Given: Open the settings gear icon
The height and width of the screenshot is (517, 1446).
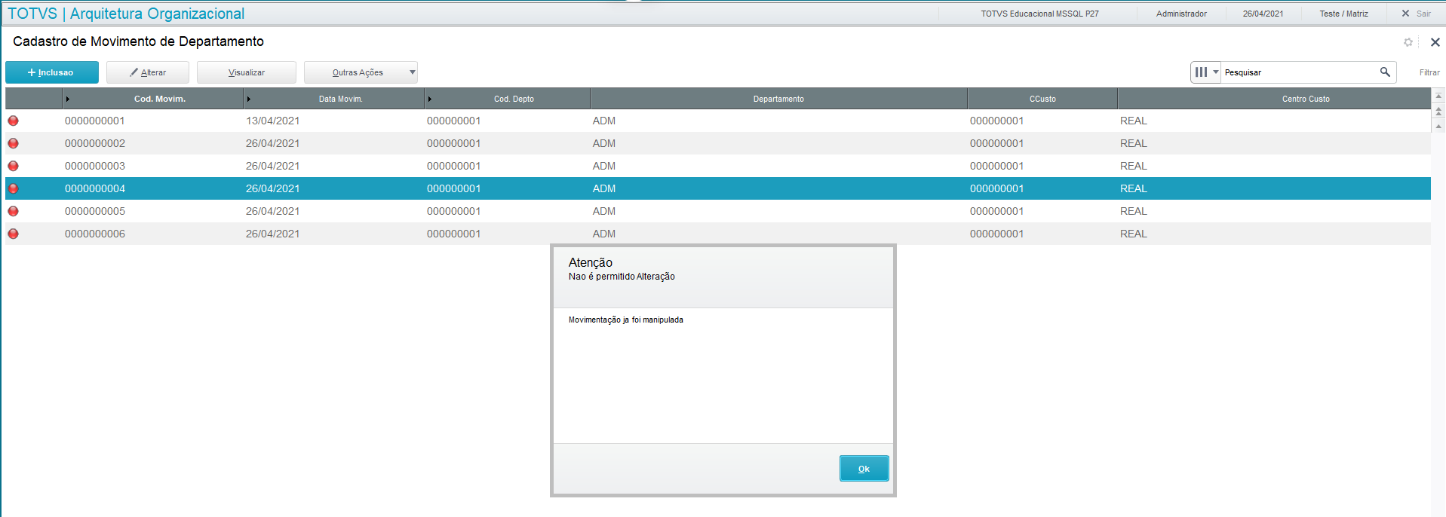Looking at the screenshot, I should 1408,42.
